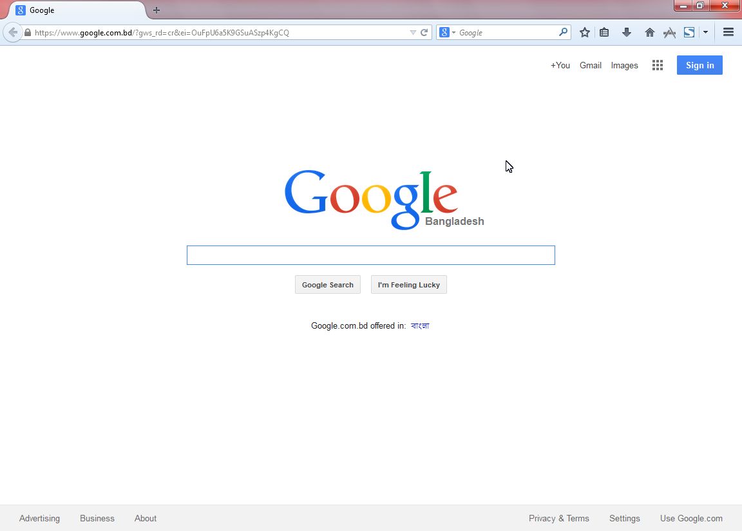The height and width of the screenshot is (531, 742).
Task: Go to the home page icon
Action: pyautogui.click(x=649, y=33)
